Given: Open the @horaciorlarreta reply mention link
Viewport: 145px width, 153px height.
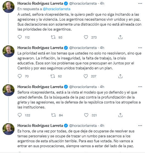Looking at the screenshot, I should pos(57,9).
